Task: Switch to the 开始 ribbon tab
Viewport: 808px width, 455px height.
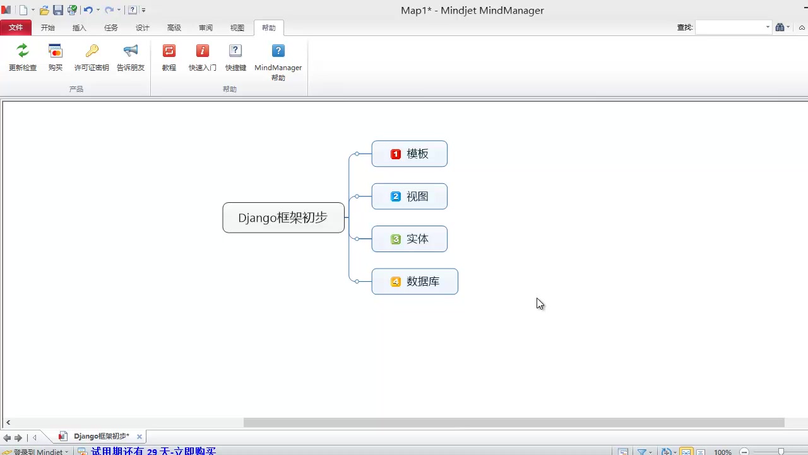Action: 48,28
